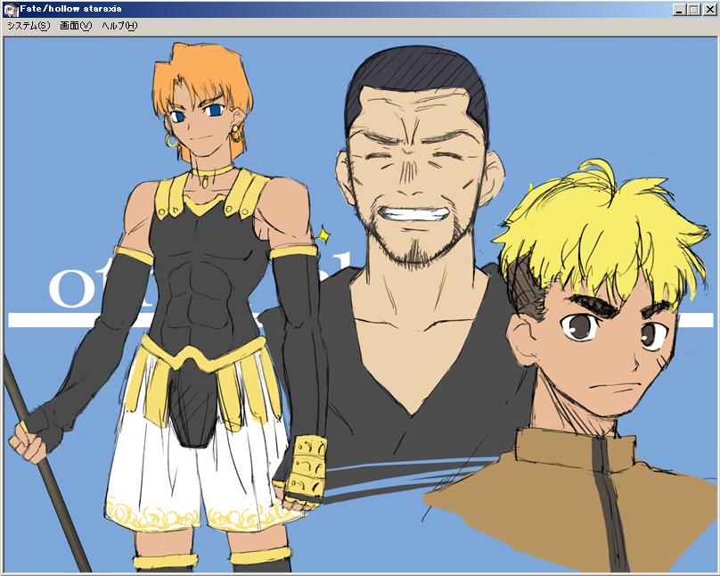
Task: Click the Fate/hollow ataraxia title bar icon
Action: pyautogui.click(x=11, y=9)
